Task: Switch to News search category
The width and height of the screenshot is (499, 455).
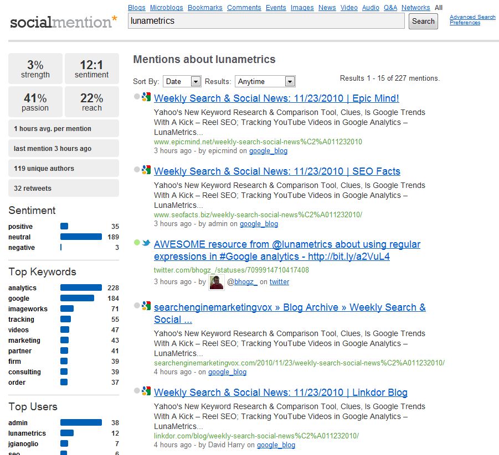Action: (327, 8)
